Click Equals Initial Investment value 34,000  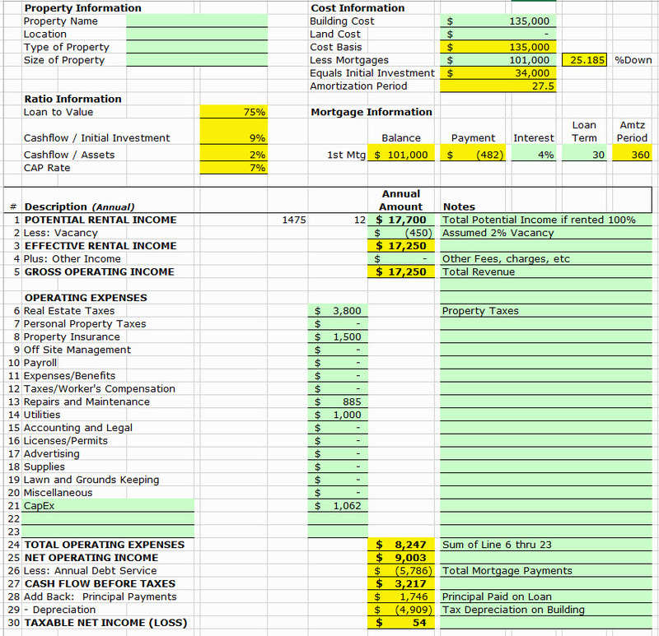498,73
